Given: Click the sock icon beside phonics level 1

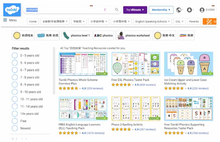Looking at the screenshot, I should pos(66,35).
